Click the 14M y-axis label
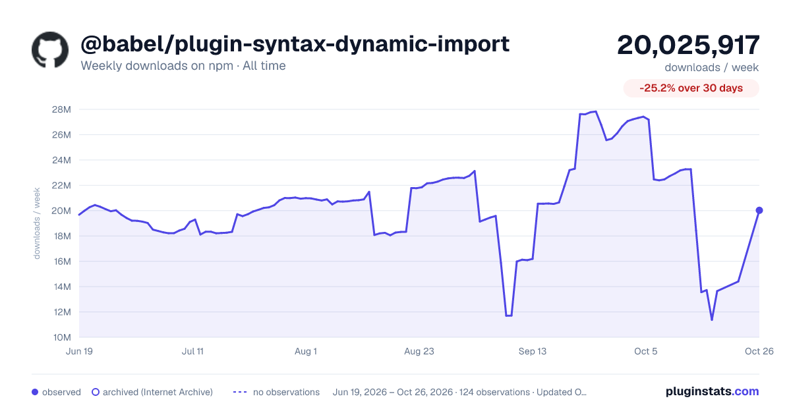Image resolution: width=791 pixels, height=415 pixels. [61, 287]
